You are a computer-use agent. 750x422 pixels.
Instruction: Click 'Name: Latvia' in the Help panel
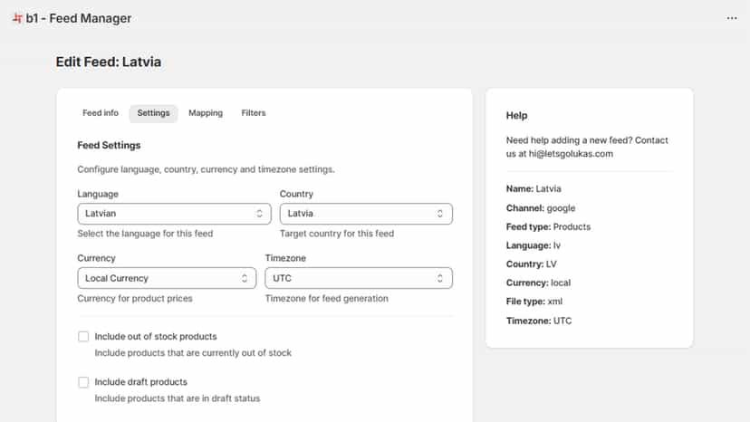[x=534, y=188]
